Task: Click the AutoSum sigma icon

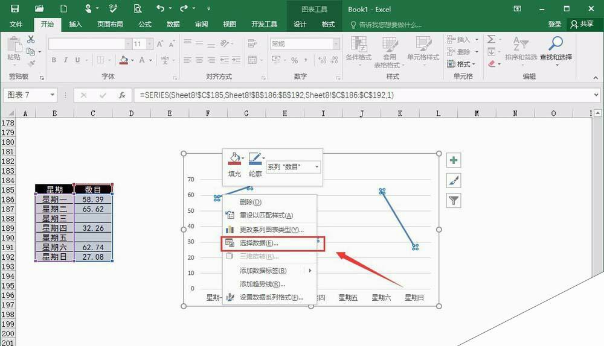Action: (491, 39)
